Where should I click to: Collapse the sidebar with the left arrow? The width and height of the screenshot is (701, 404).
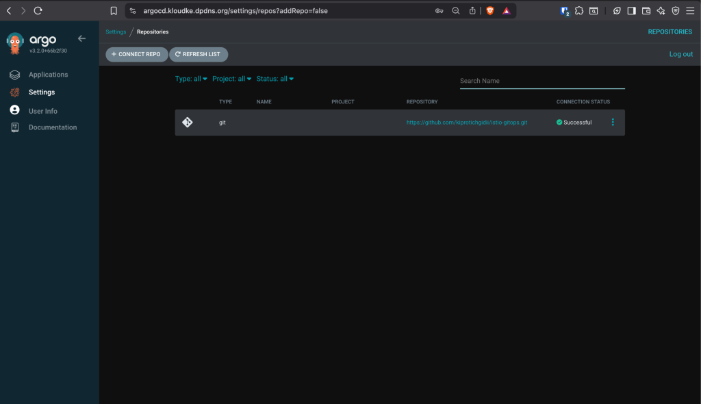pos(81,38)
